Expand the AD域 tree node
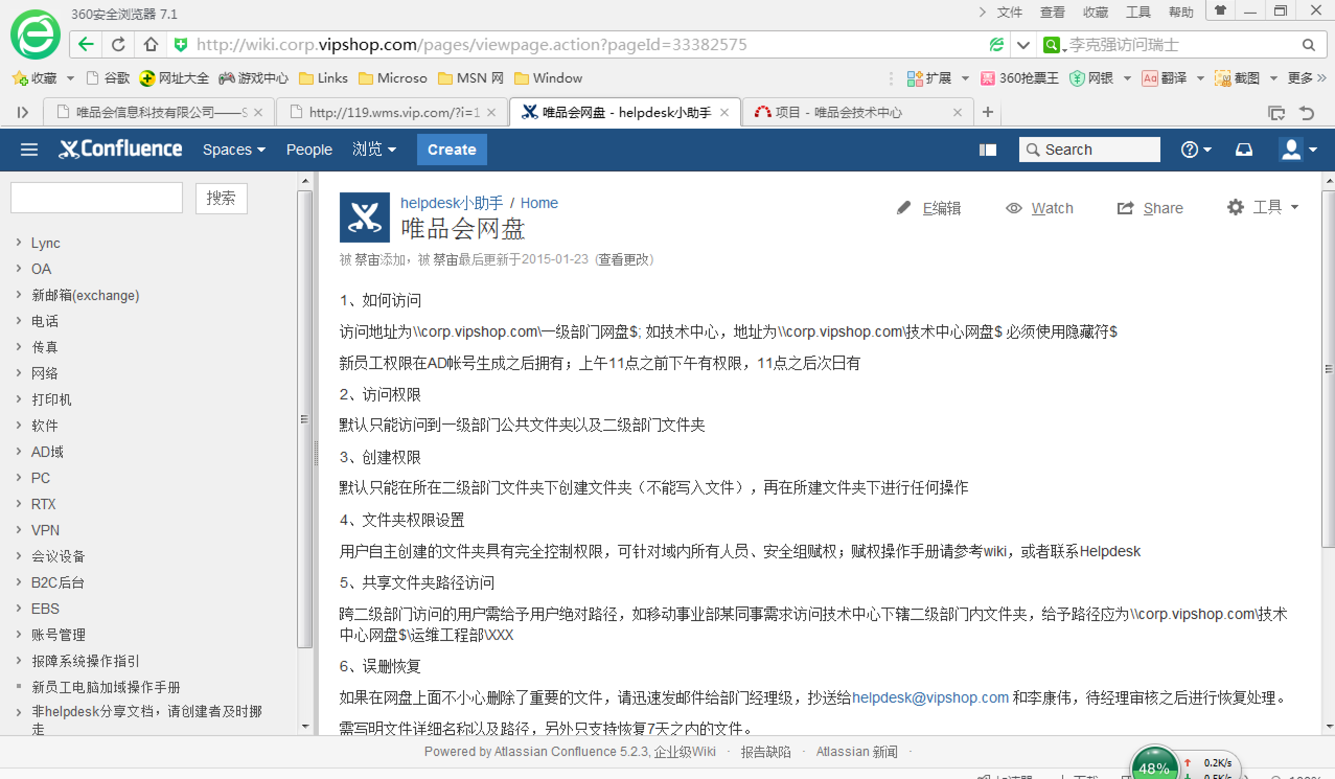The image size is (1335, 779). pos(18,451)
